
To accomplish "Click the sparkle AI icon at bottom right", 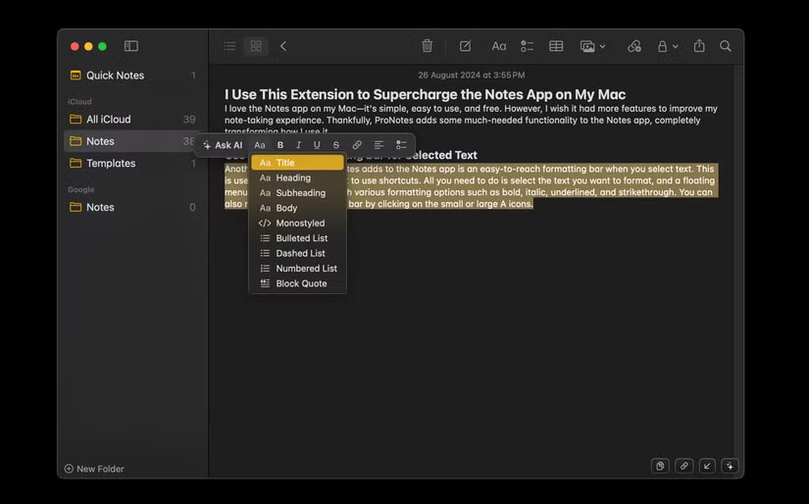I will [x=729, y=466].
